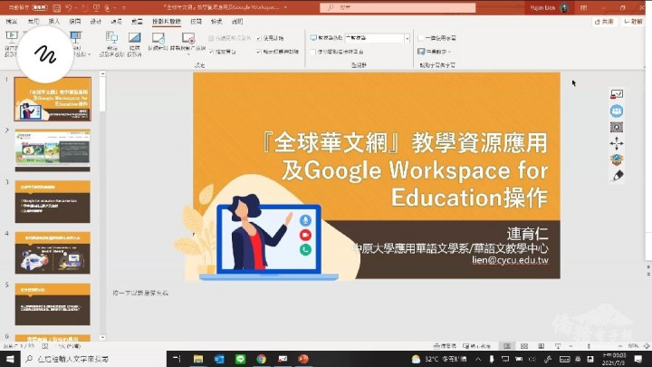Viewport: 652px width, 367px height.
Task: Open the File tab
Action: pyautogui.click(x=12, y=21)
